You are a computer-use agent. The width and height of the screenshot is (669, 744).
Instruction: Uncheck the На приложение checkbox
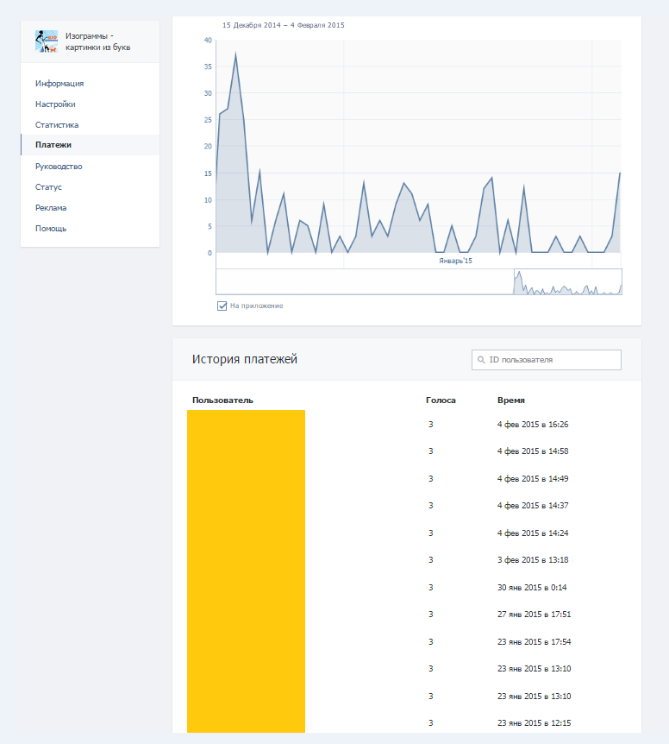click(222, 306)
